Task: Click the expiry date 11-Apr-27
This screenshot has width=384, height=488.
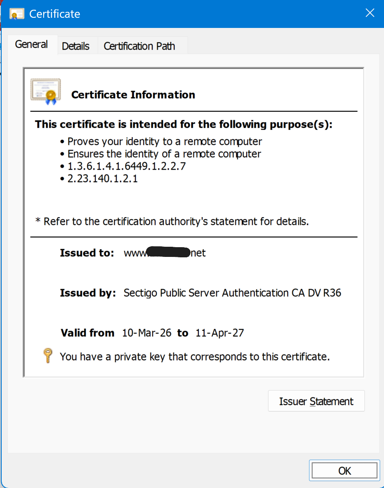Action: (220, 333)
